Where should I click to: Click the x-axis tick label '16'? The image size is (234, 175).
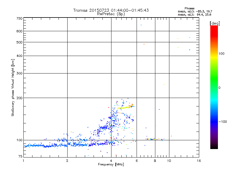point(199,161)
